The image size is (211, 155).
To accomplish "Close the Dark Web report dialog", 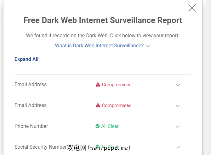I will pyautogui.click(x=192, y=8).
